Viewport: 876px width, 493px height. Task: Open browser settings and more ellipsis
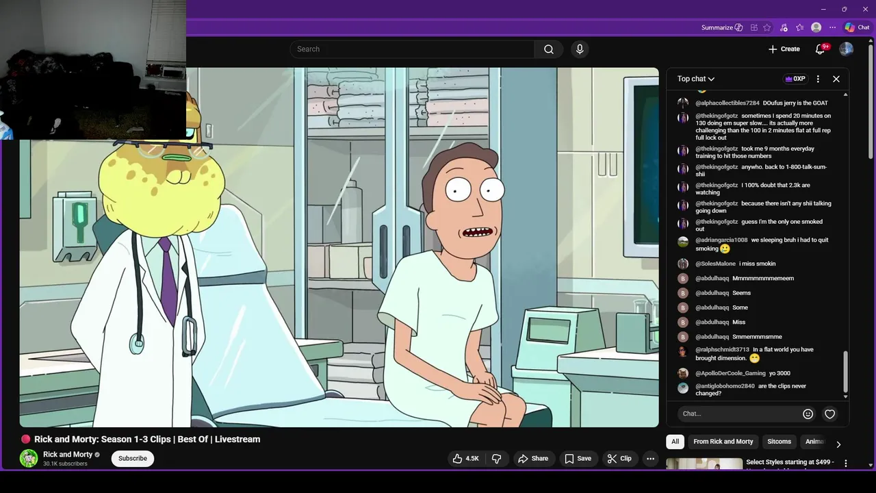click(833, 27)
